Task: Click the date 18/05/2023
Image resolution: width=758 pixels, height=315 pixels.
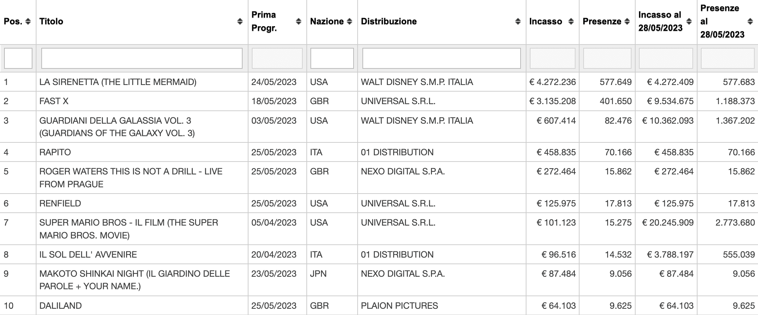Action: 274,101
